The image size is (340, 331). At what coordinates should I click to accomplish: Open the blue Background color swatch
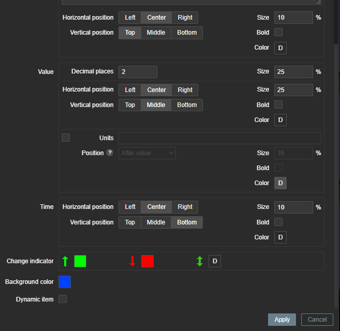[65, 282]
